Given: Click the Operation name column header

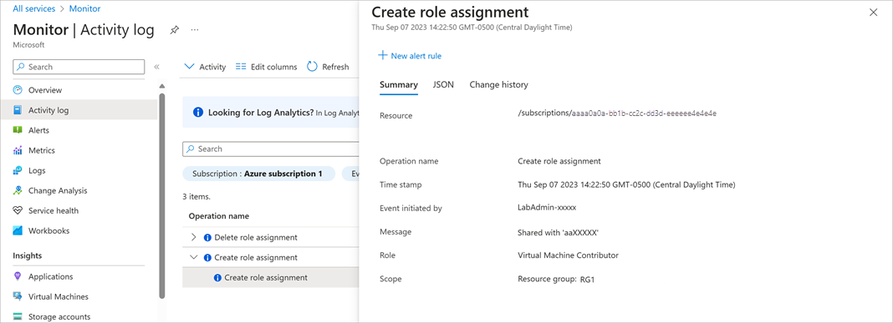Looking at the screenshot, I should click(219, 216).
